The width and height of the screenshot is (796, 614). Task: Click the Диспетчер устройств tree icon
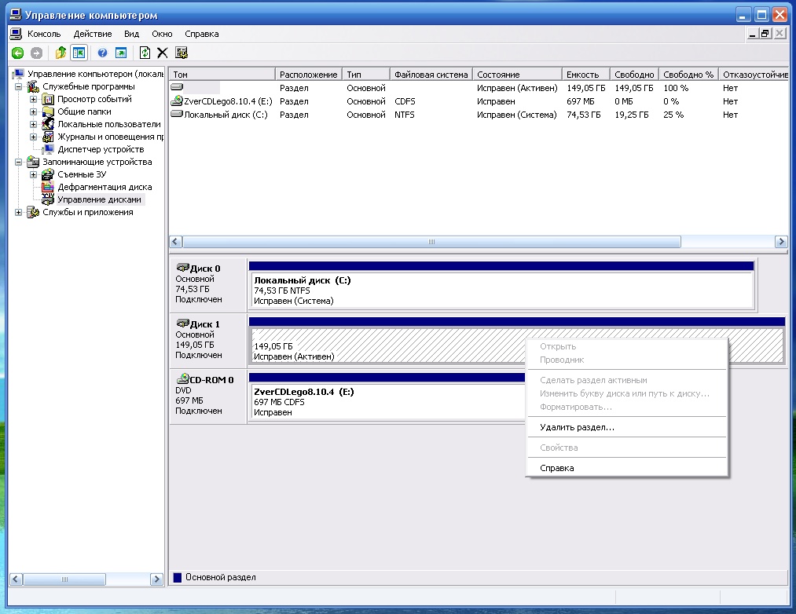coord(48,149)
